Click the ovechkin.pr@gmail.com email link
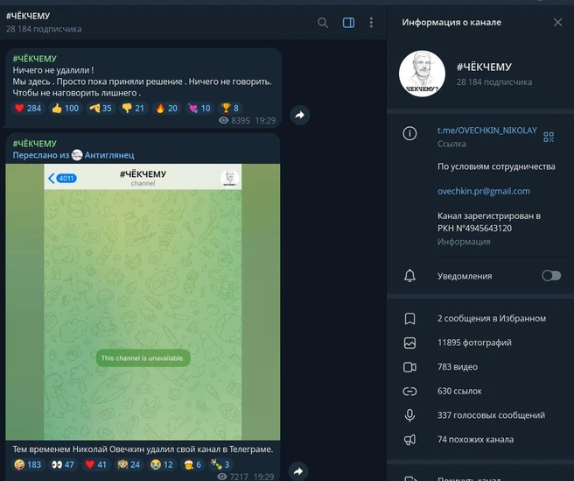574x481 pixels. click(x=483, y=191)
